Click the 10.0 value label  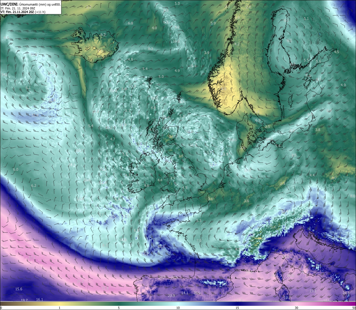coord(176,41)
